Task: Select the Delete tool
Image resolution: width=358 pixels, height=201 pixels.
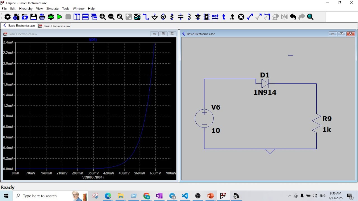Action: (x=241, y=17)
